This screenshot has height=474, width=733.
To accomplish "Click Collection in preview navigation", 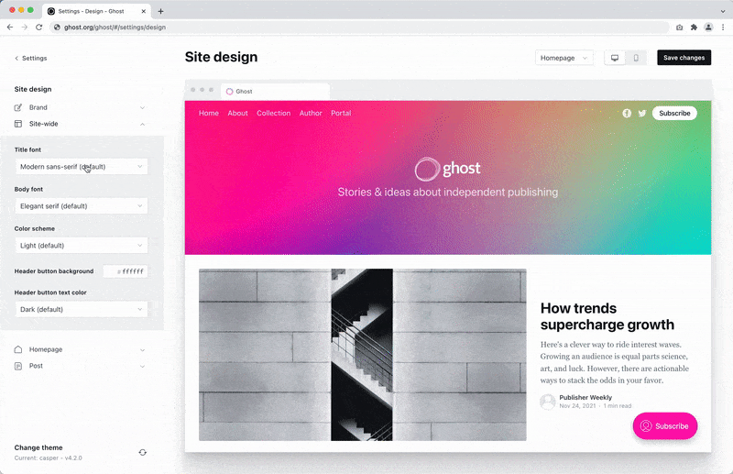I will (x=273, y=114).
